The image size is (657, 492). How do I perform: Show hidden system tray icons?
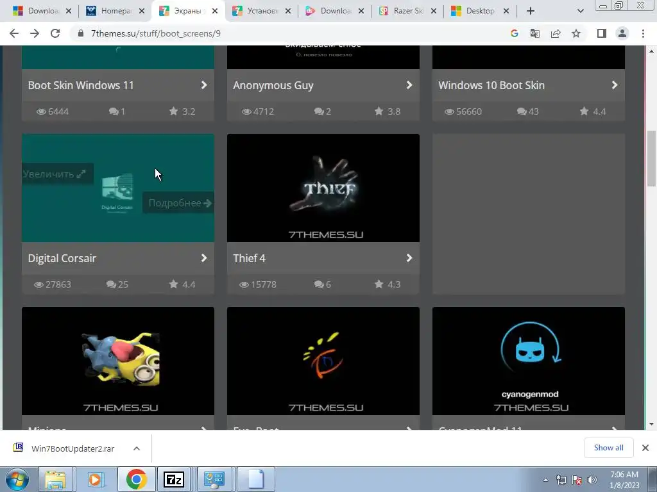point(545,480)
